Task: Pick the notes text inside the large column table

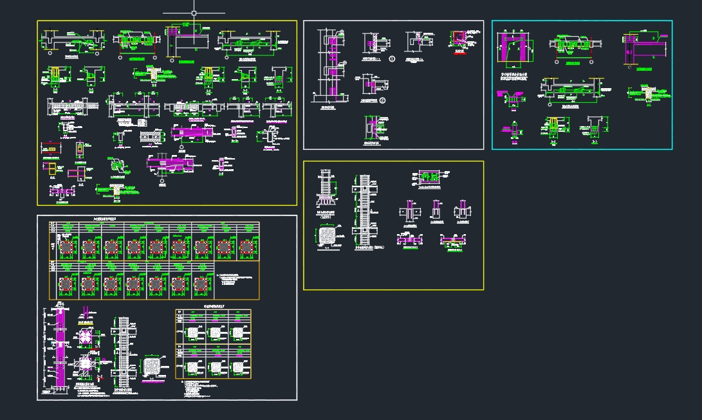Action: [x=234, y=280]
